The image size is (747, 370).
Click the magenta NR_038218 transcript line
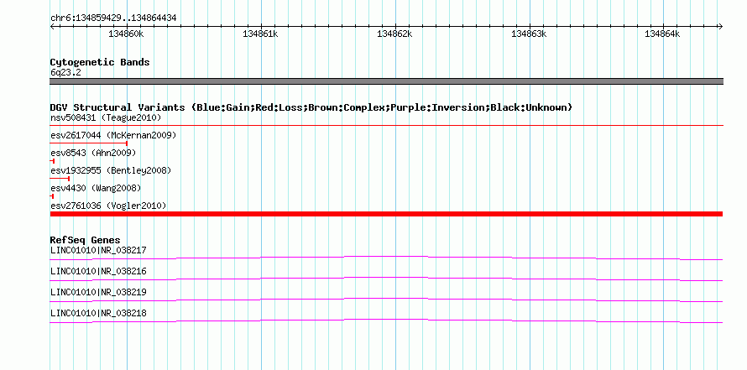386,321
